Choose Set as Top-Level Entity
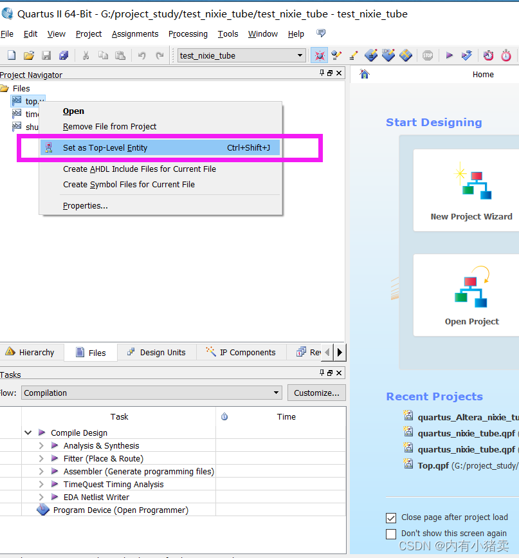Screen dimensions: 519x558 click(x=159, y=147)
